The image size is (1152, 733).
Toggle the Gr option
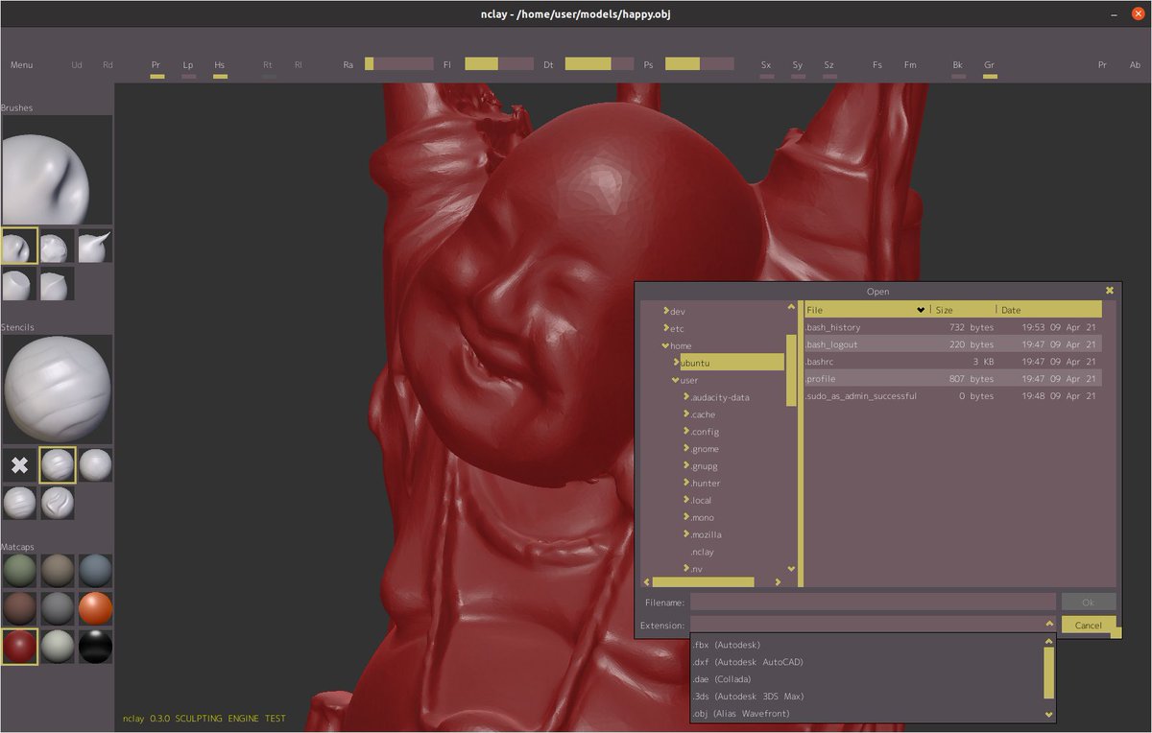989,68
